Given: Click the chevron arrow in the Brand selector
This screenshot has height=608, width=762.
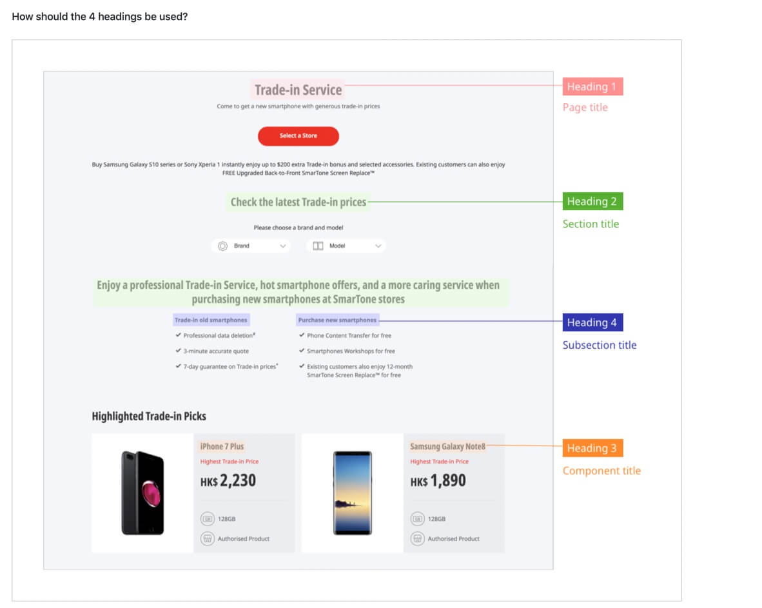Looking at the screenshot, I should [282, 246].
